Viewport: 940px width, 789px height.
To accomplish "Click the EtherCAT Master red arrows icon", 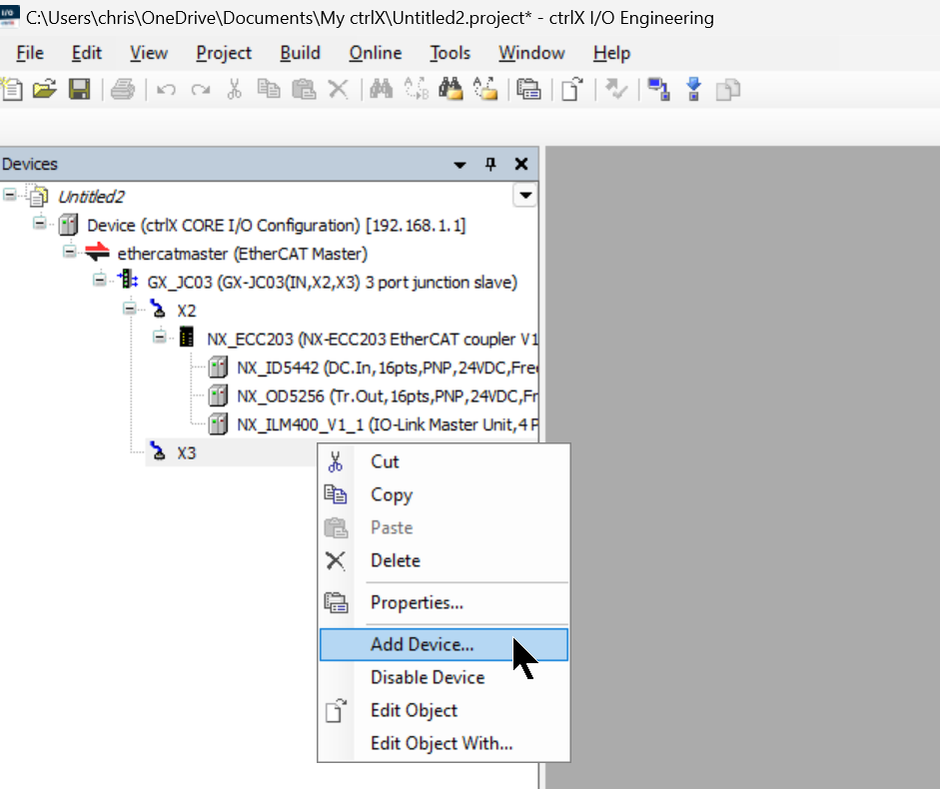I will point(97,253).
